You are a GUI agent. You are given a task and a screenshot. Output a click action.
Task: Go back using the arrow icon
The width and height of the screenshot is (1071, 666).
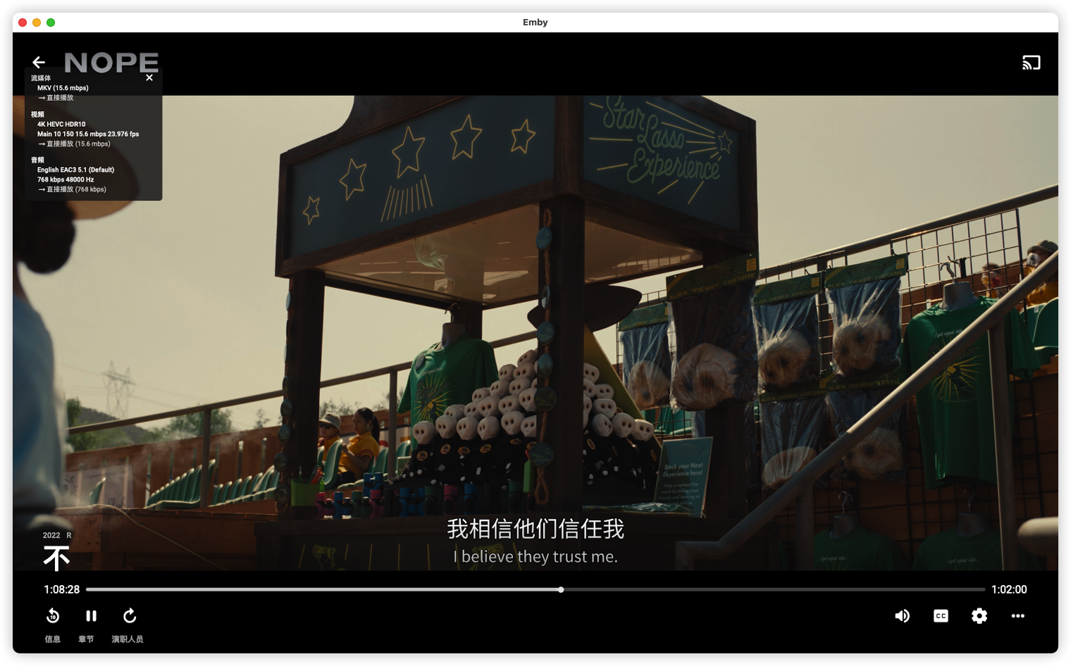click(39, 63)
